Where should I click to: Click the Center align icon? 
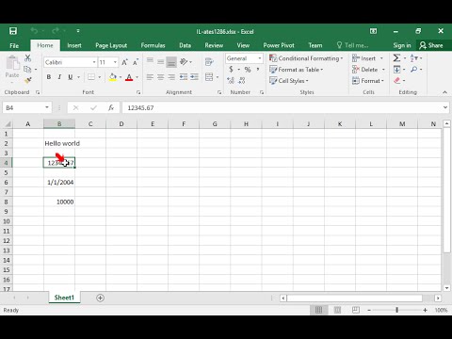point(161,77)
